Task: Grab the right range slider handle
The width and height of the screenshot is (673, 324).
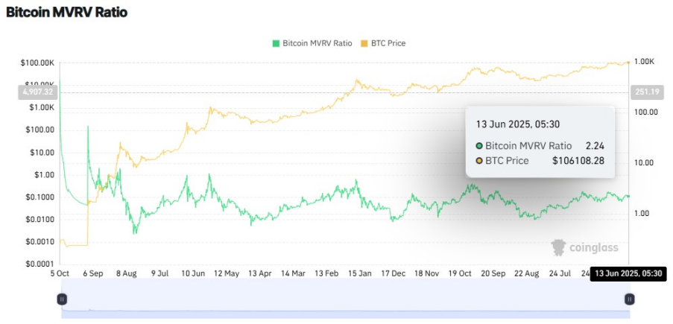Action: (629, 299)
